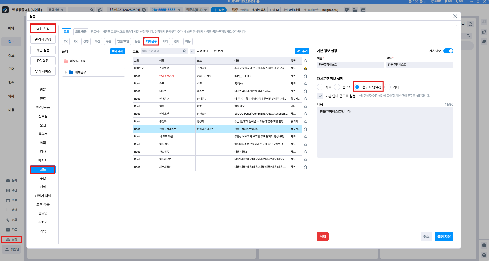Open phone number 010-5555-5555 dropdown
489x261 pixels.
(x=179, y=10)
